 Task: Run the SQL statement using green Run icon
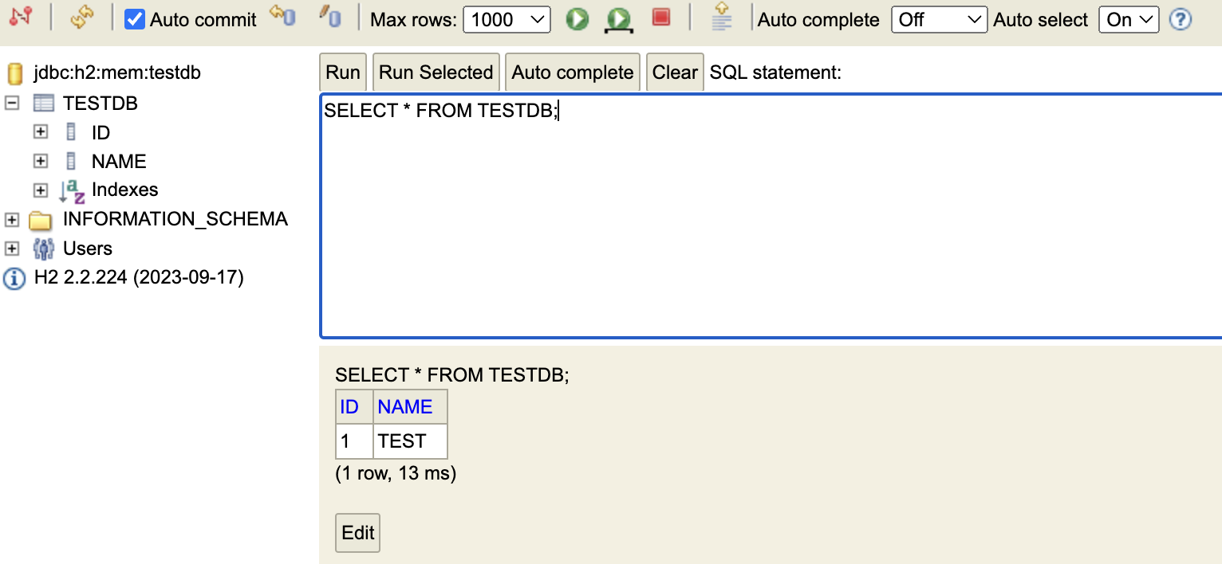[x=577, y=18]
